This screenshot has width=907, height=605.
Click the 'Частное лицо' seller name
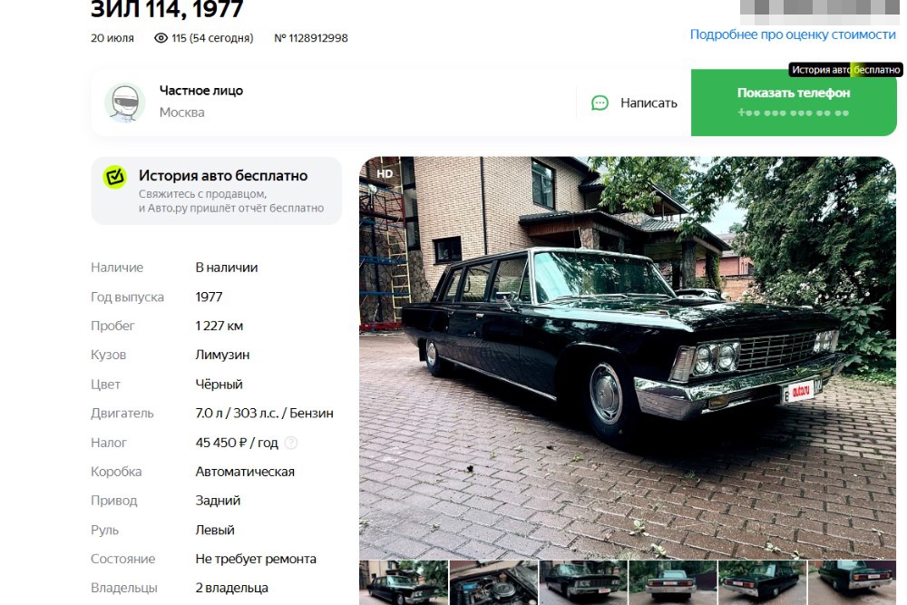point(201,91)
